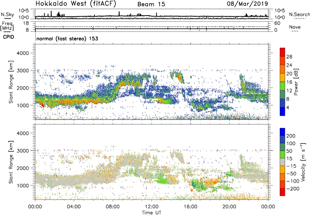Click the 'Freq. [MHz]' axis label
The image size is (310, 215).
pyautogui.click(x=7, y=26)
